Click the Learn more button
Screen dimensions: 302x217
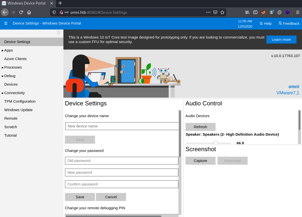pos(281,40)
